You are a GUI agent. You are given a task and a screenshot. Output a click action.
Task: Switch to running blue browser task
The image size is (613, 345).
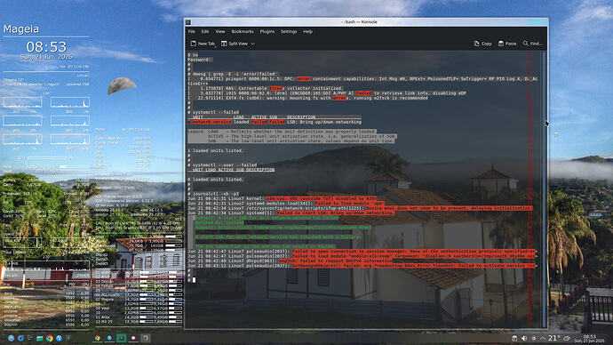coord(109,338)
